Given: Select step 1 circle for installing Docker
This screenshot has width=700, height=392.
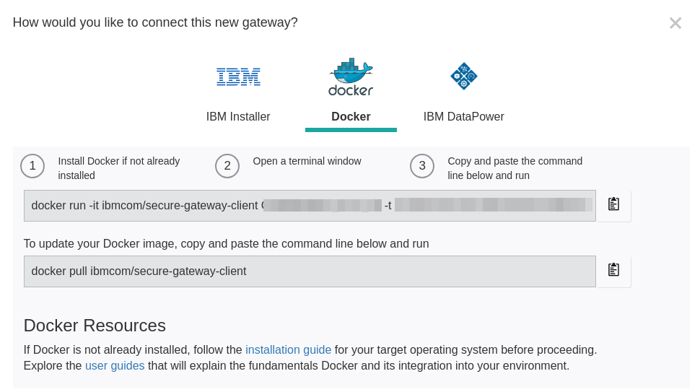Looking at the screenshot, I should point(32,166).
